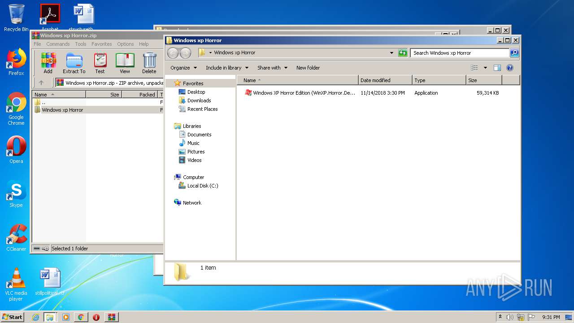This screenshot has width=574, height=323.
Task: Click the Opera desktop icon
Action: coord(16,150)
